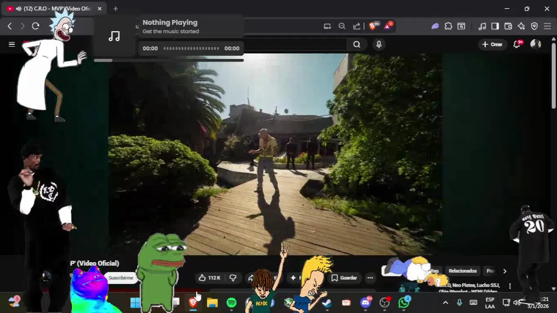Open the account avatar menu
557x313 pixels.
(x=536, y=44)
